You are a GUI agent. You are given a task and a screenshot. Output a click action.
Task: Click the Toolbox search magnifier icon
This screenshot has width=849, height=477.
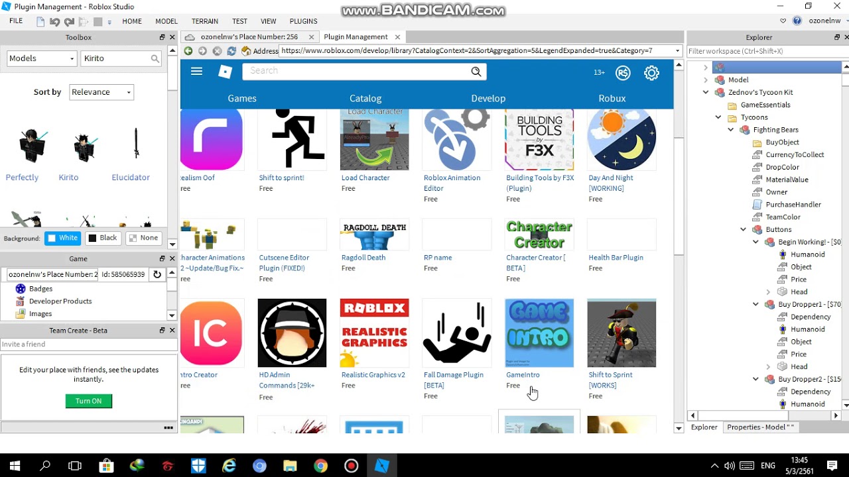pos(155,58)
